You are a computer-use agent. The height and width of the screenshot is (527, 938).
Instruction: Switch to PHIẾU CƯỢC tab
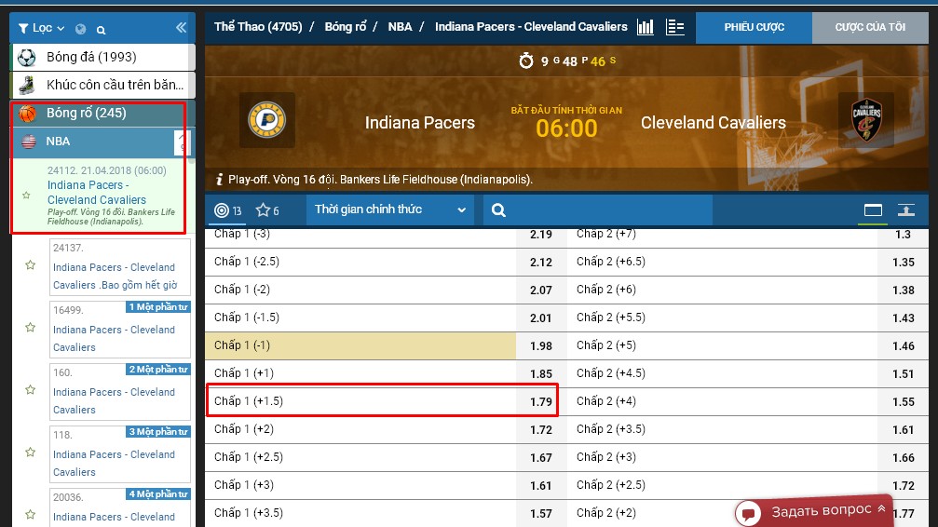pyautogui.click(x=754, y=27)
